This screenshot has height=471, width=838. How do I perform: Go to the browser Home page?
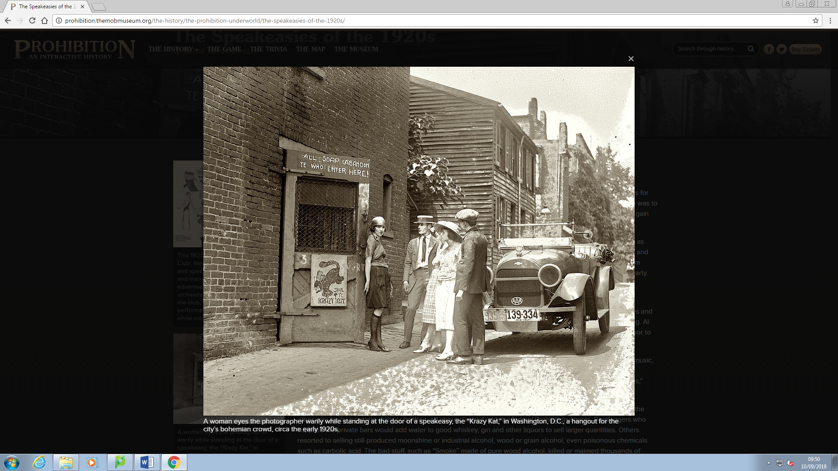(45, 20)
